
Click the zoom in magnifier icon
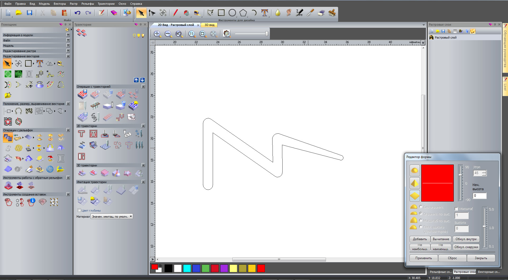pos(157,34)
